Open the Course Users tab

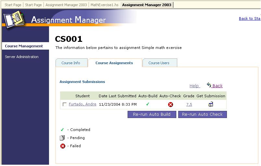coord(159,63)
